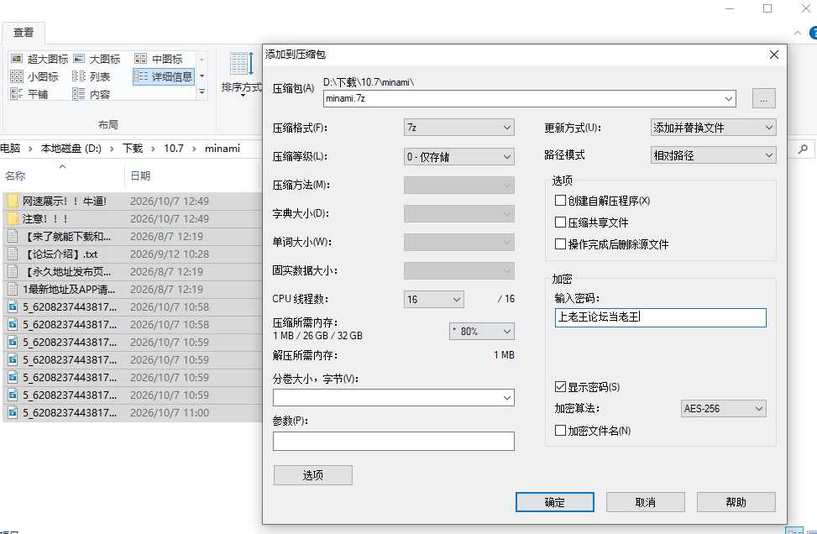Image resolution: width=817 pixels, height=534 pixels.
Task: Maximize the Explorer window
Action: point(767,8)
